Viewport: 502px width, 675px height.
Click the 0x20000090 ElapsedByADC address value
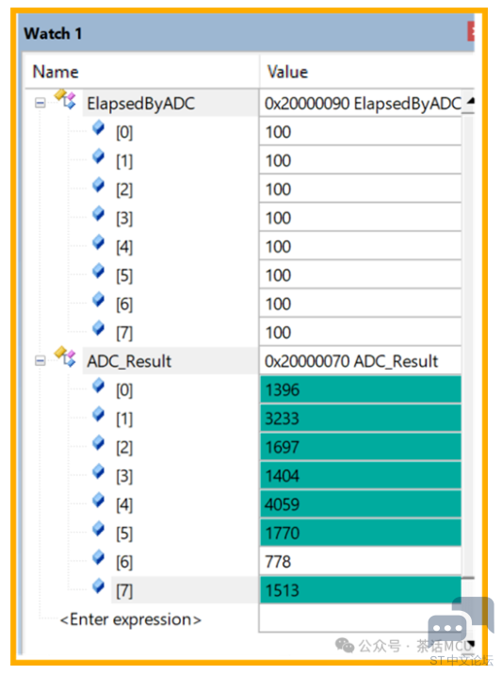[x=361, y=104]
